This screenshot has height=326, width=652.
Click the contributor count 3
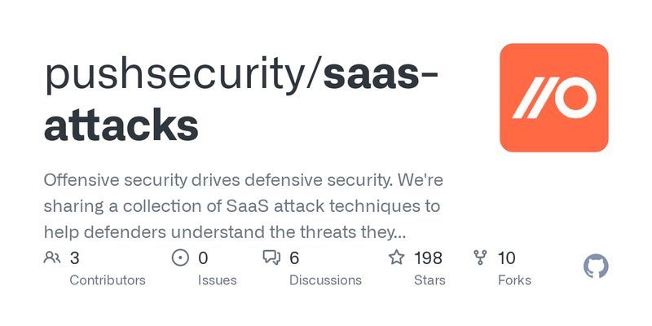pyautogui.click(x=74, y=258)
